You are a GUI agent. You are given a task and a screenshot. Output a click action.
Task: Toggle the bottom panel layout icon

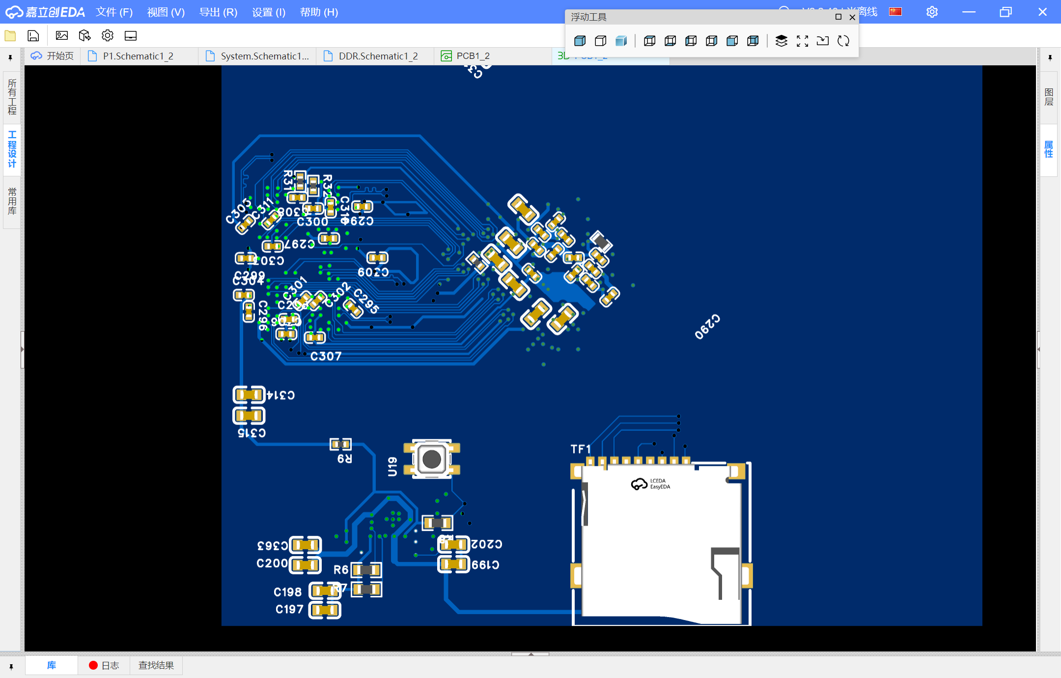(x=131, y=35)
